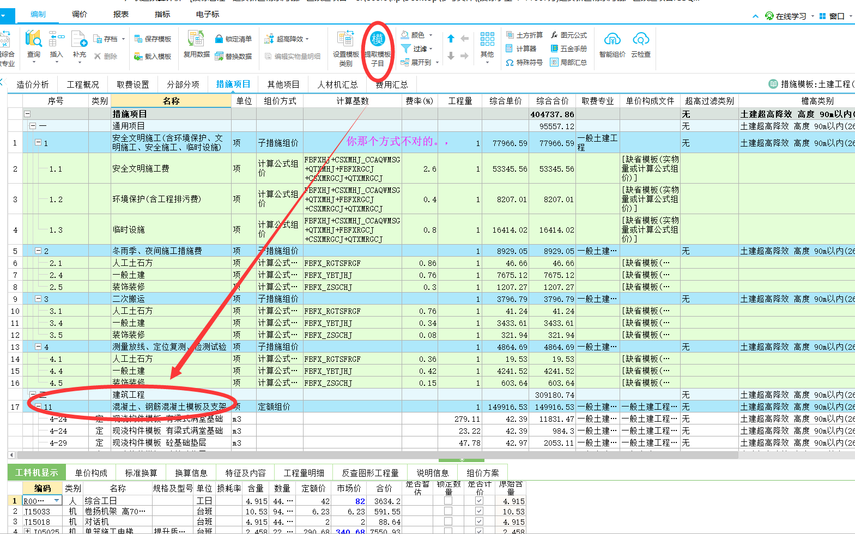
Task: Open the 电子标 ribbon tab
Action: (208, 14)
